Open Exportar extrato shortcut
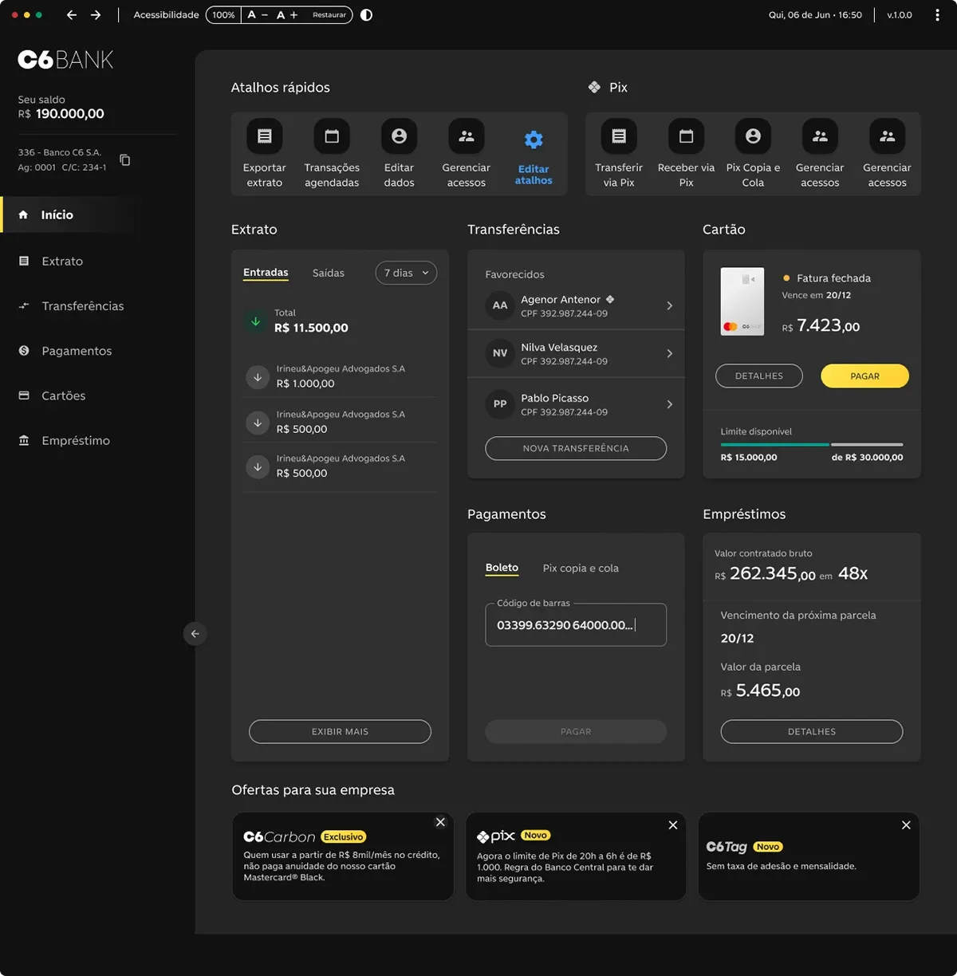This screenshot has height=976, width=957. [264, 154]
